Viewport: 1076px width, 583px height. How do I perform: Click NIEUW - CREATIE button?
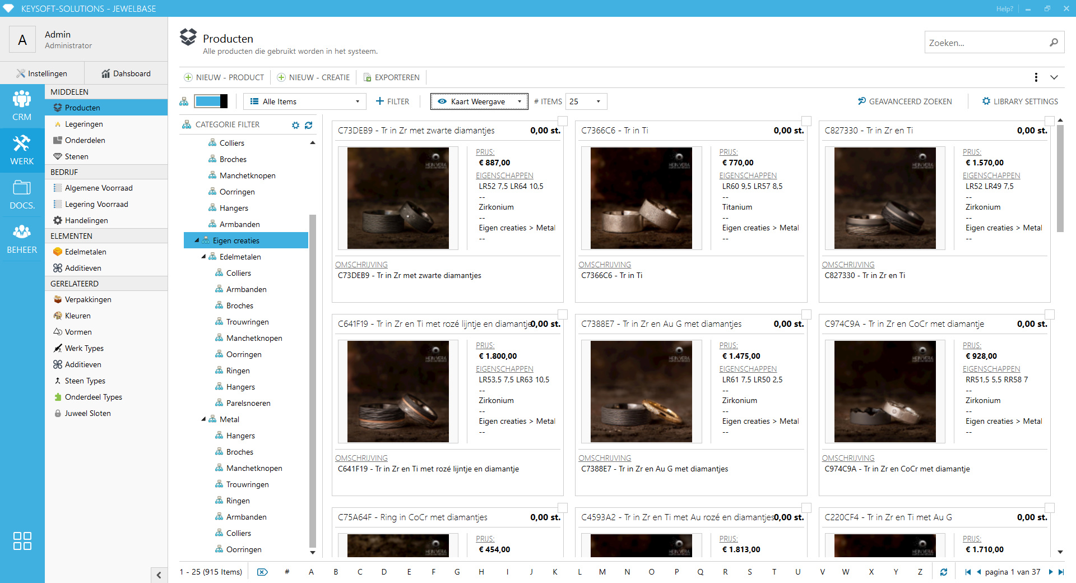point(313,77)
